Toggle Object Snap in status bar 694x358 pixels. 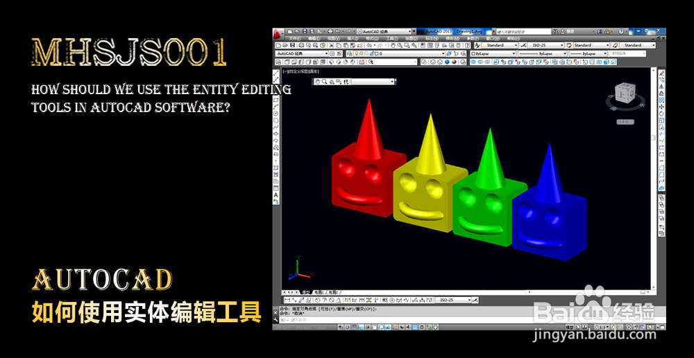375,327
